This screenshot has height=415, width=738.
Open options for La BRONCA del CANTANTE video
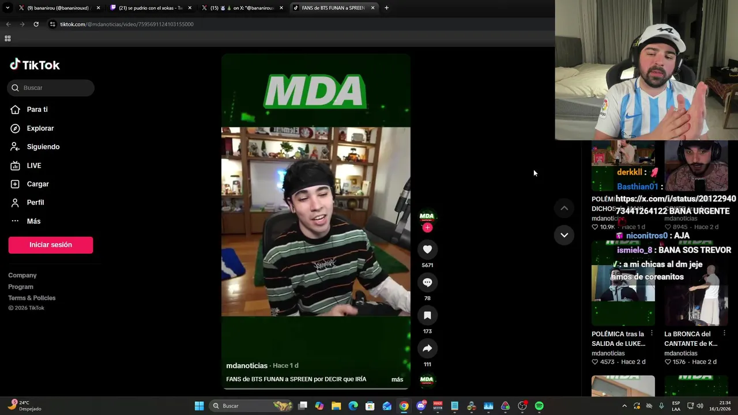[x=724, y=334]
